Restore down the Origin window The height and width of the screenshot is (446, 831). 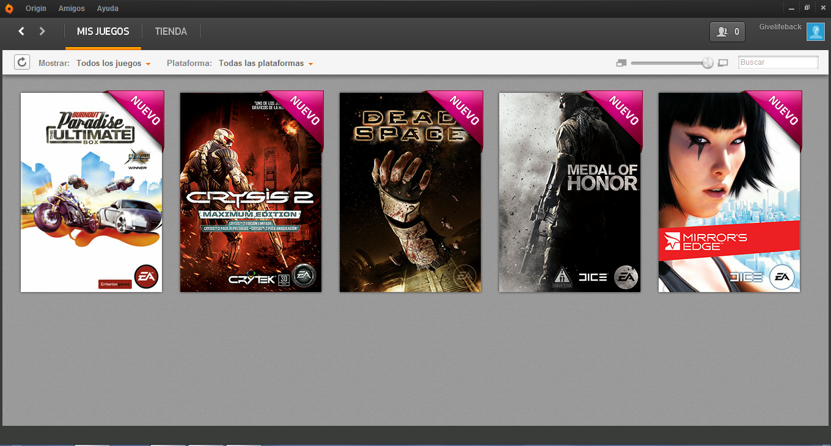(x=807, y=8)
